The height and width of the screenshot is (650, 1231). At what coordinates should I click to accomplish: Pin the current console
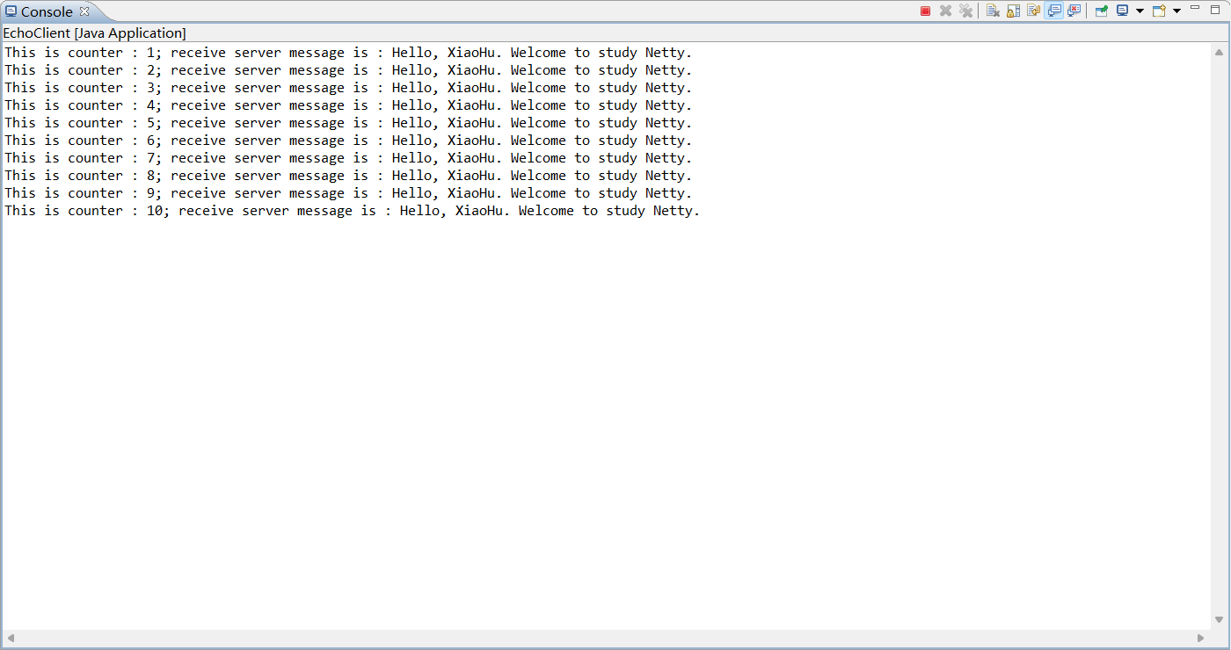point(1101,11)
